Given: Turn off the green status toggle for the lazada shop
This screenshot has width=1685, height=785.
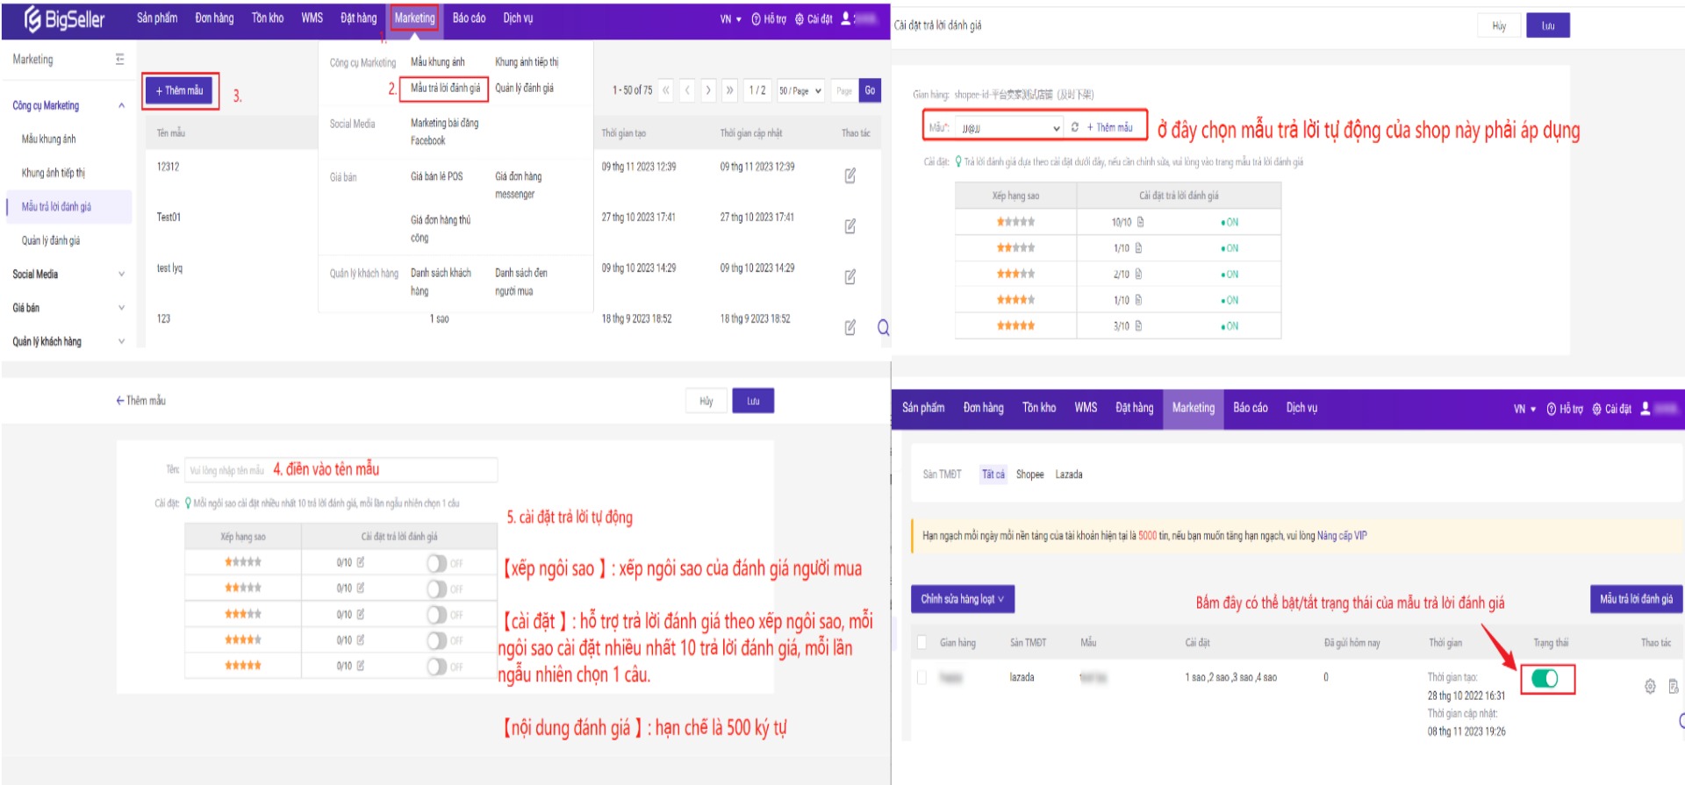Looking at the screenshot, I should 1545,679.
